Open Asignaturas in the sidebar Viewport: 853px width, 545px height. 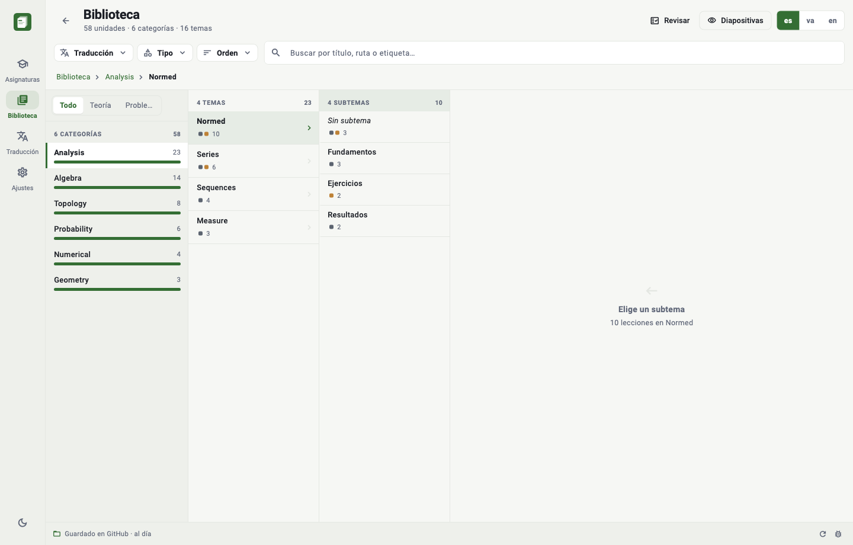click(23, 70)
